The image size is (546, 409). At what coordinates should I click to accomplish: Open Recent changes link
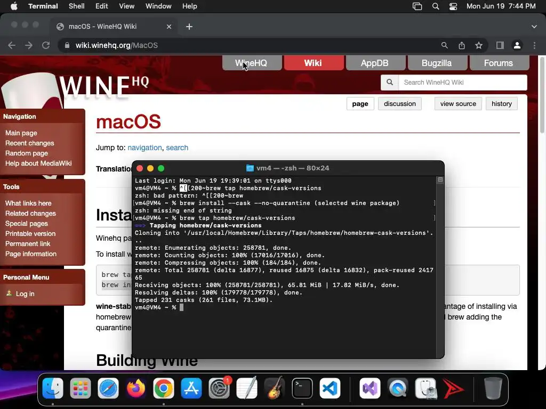click(x=30, y=143)
